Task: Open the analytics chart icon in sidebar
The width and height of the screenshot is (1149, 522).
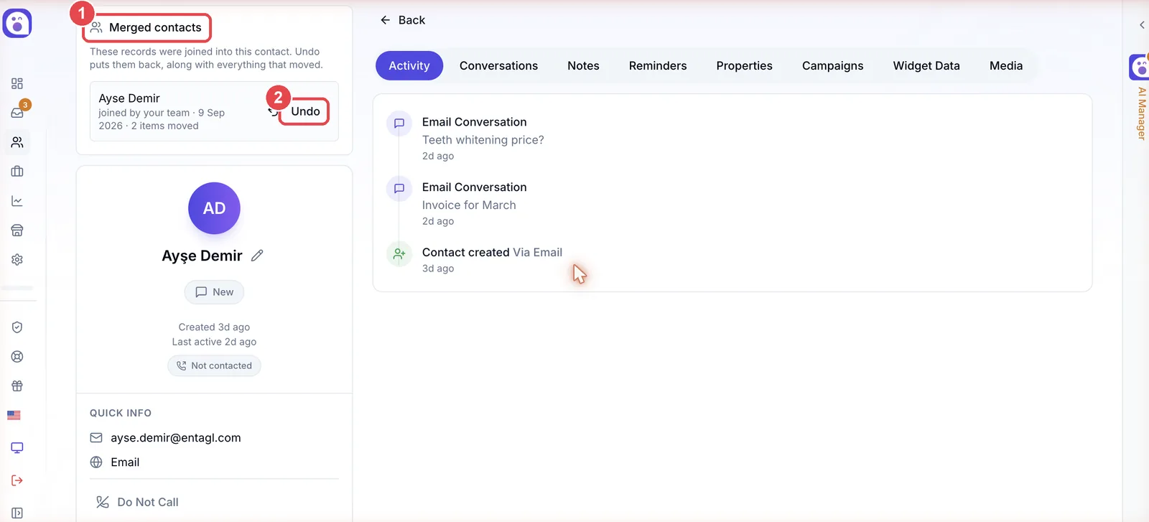Action: coord(17,201)
